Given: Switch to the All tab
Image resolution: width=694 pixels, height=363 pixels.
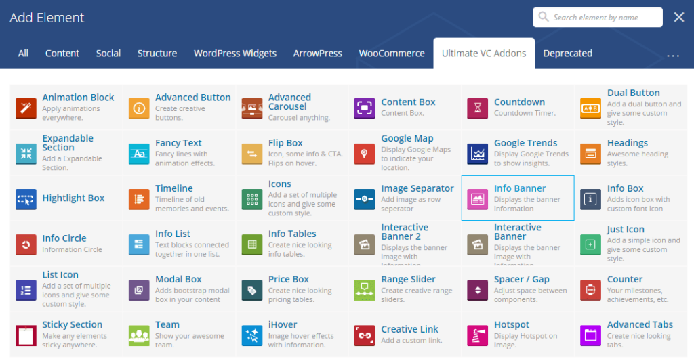Looking at the screenshot, I should [23, 54].
